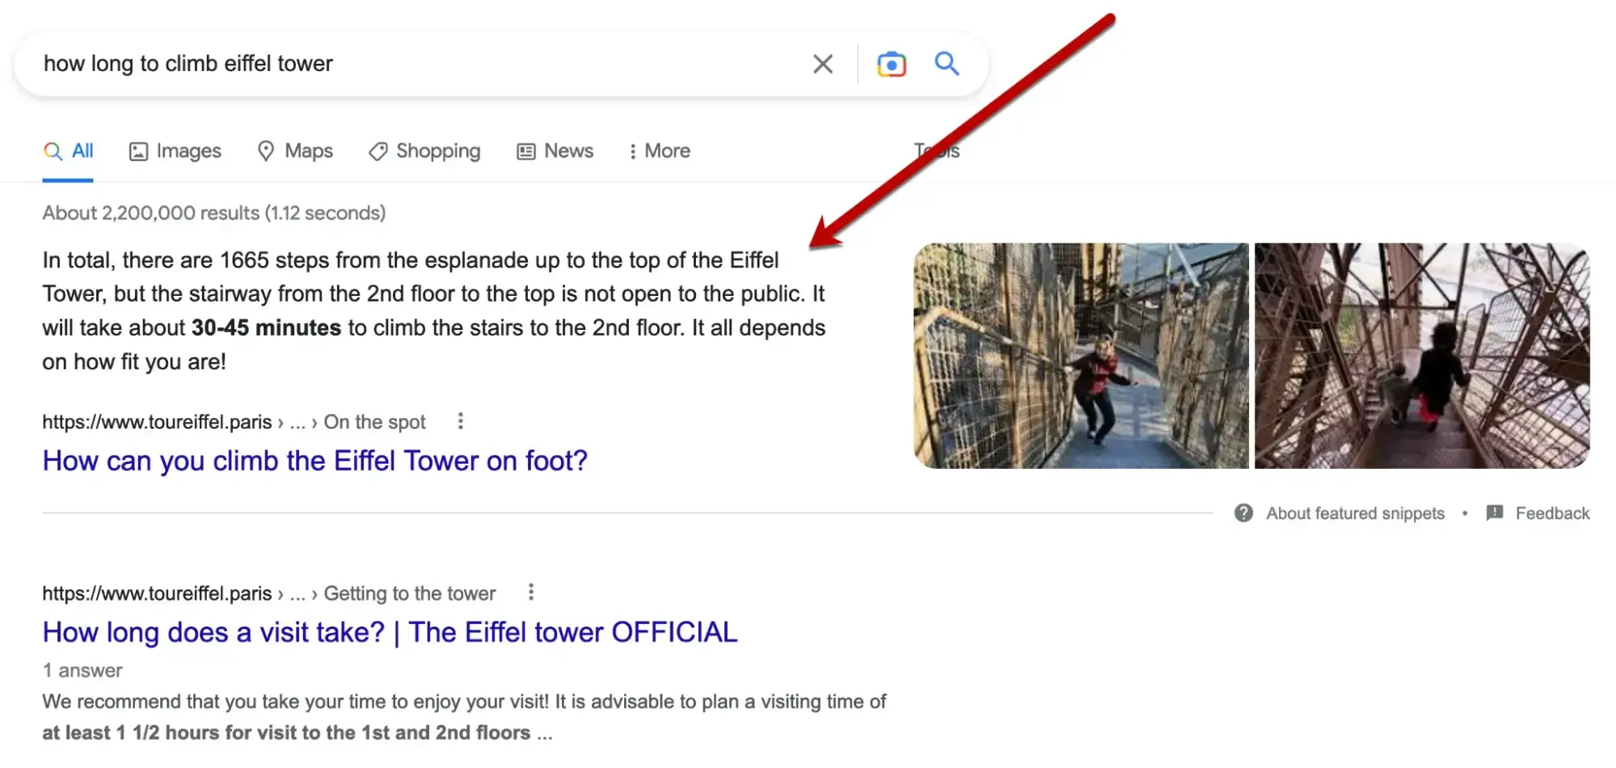Open the climb Eiffel Tower on foot link
This screenshot has height=768, width=1616.
click(314, 460)
